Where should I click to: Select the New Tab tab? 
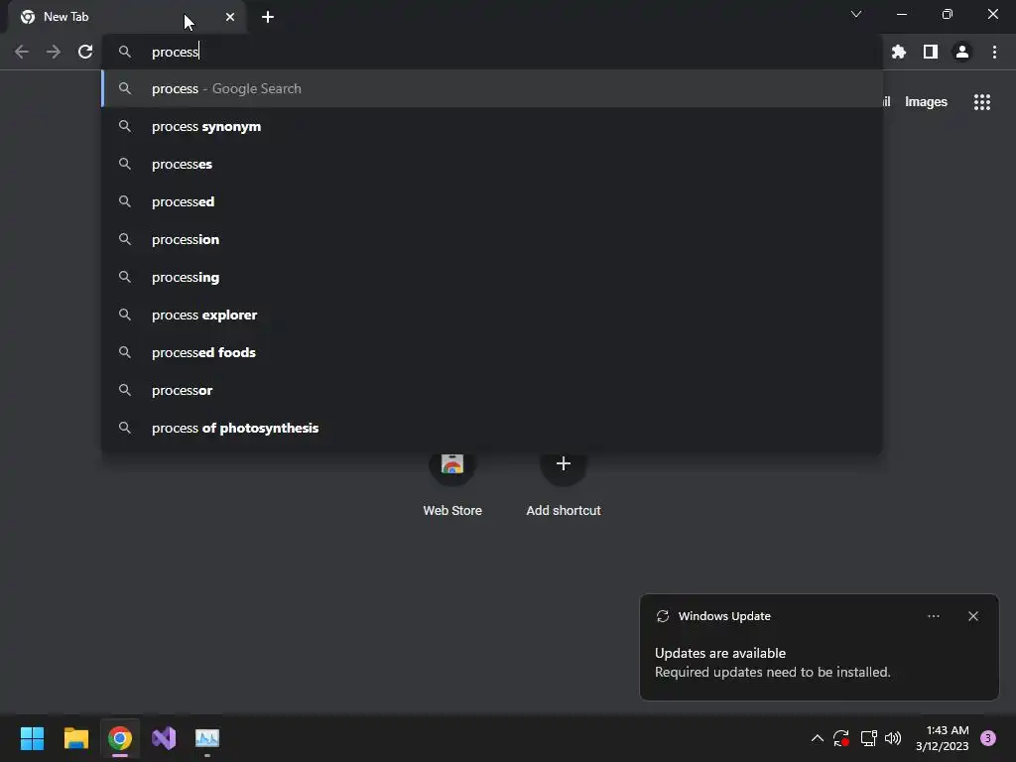pyautogui.click(x=126, y=17)
